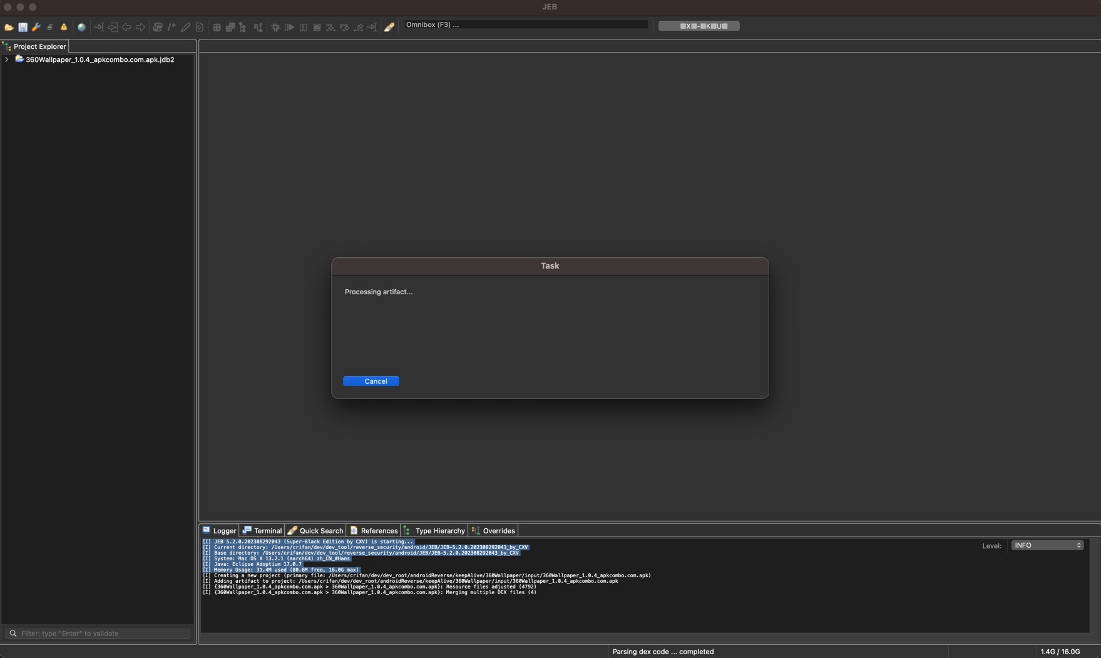This screenshot has height=658, width=1101.
Task: Click the 1.4G / 16.0G memory indicator
Action: click(1060, 652)
